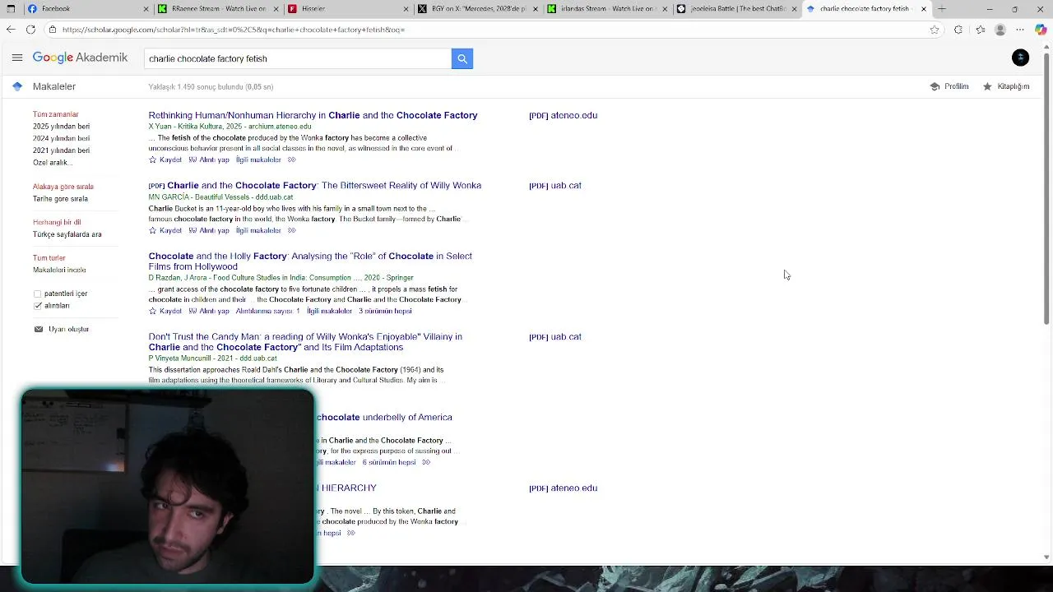Screen dimensions: 1053x592
Task: Open Copilot icon in browser toolbar
Action: tap(1041, 30)
